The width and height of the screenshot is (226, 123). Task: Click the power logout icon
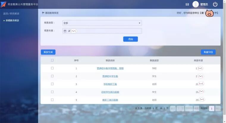[215, 4]
